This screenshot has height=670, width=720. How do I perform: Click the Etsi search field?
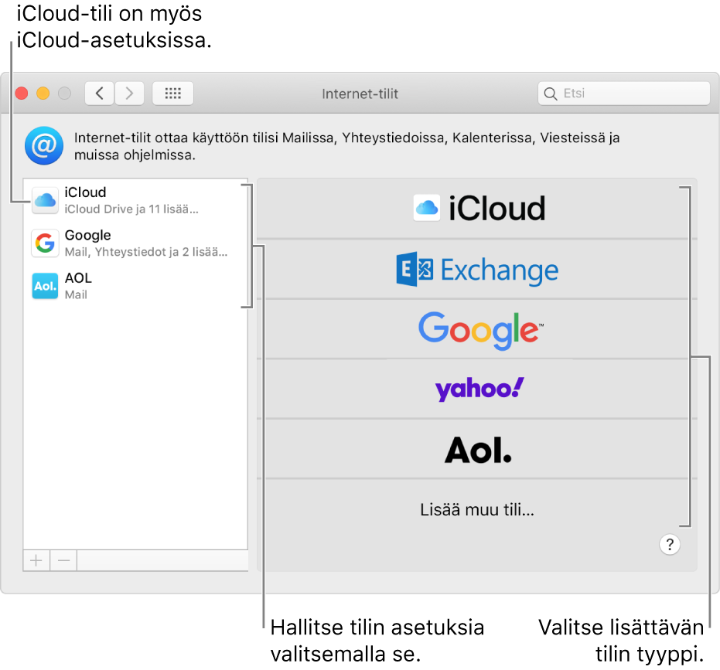(623, 94)
